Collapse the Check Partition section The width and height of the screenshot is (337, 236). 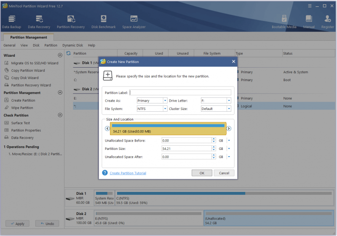click(x=60, y=115)
